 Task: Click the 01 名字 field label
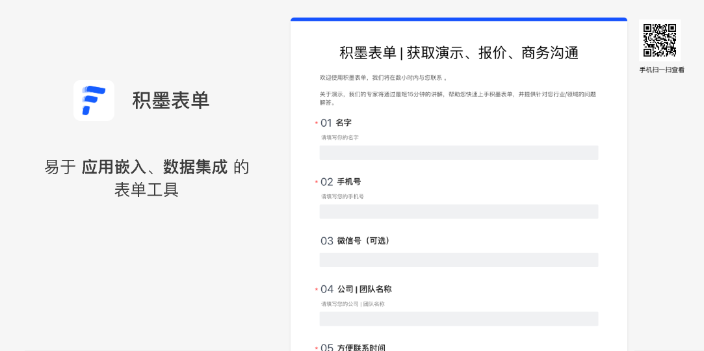pyautogui.click(x=336, y=123)
